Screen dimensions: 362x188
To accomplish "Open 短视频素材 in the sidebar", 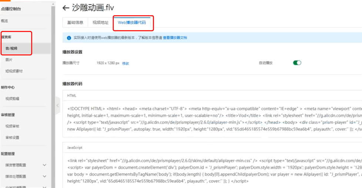I will [14, 71].
